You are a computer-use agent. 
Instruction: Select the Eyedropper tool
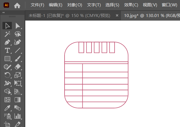pyautogui.click(x=7, y=108)
